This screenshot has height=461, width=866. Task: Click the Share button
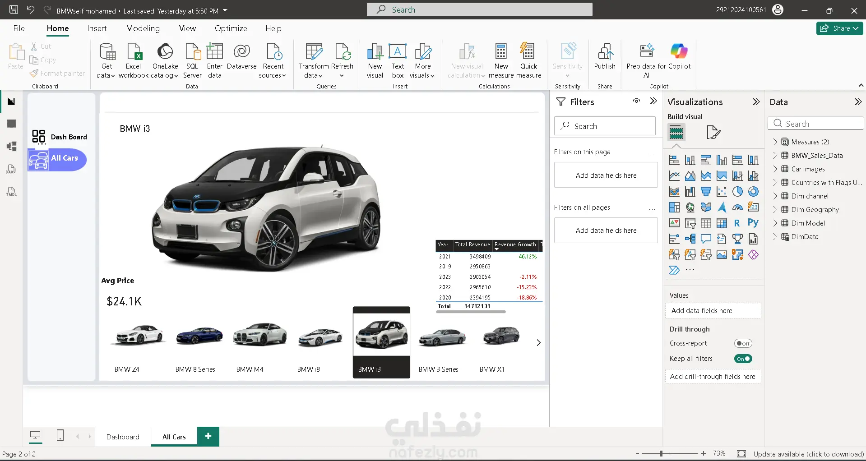(x=839, y=28)
